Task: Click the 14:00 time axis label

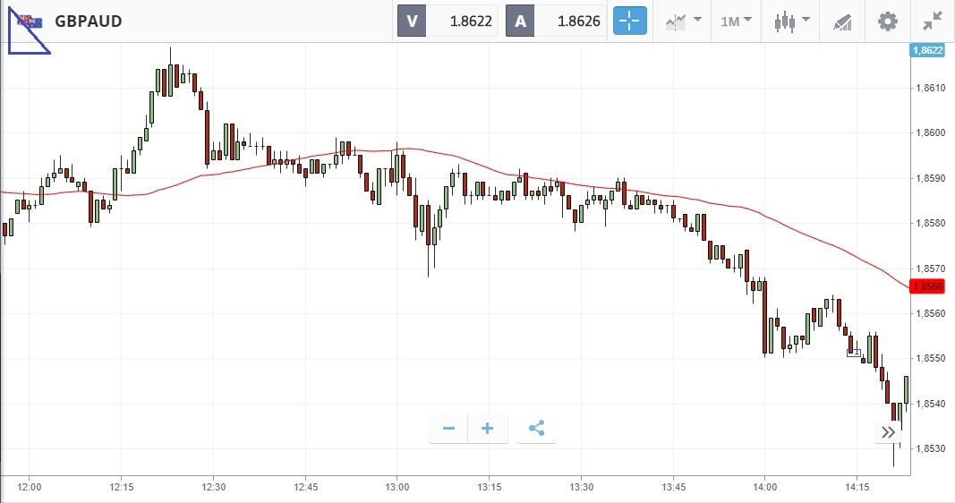Action: [764, 487]
